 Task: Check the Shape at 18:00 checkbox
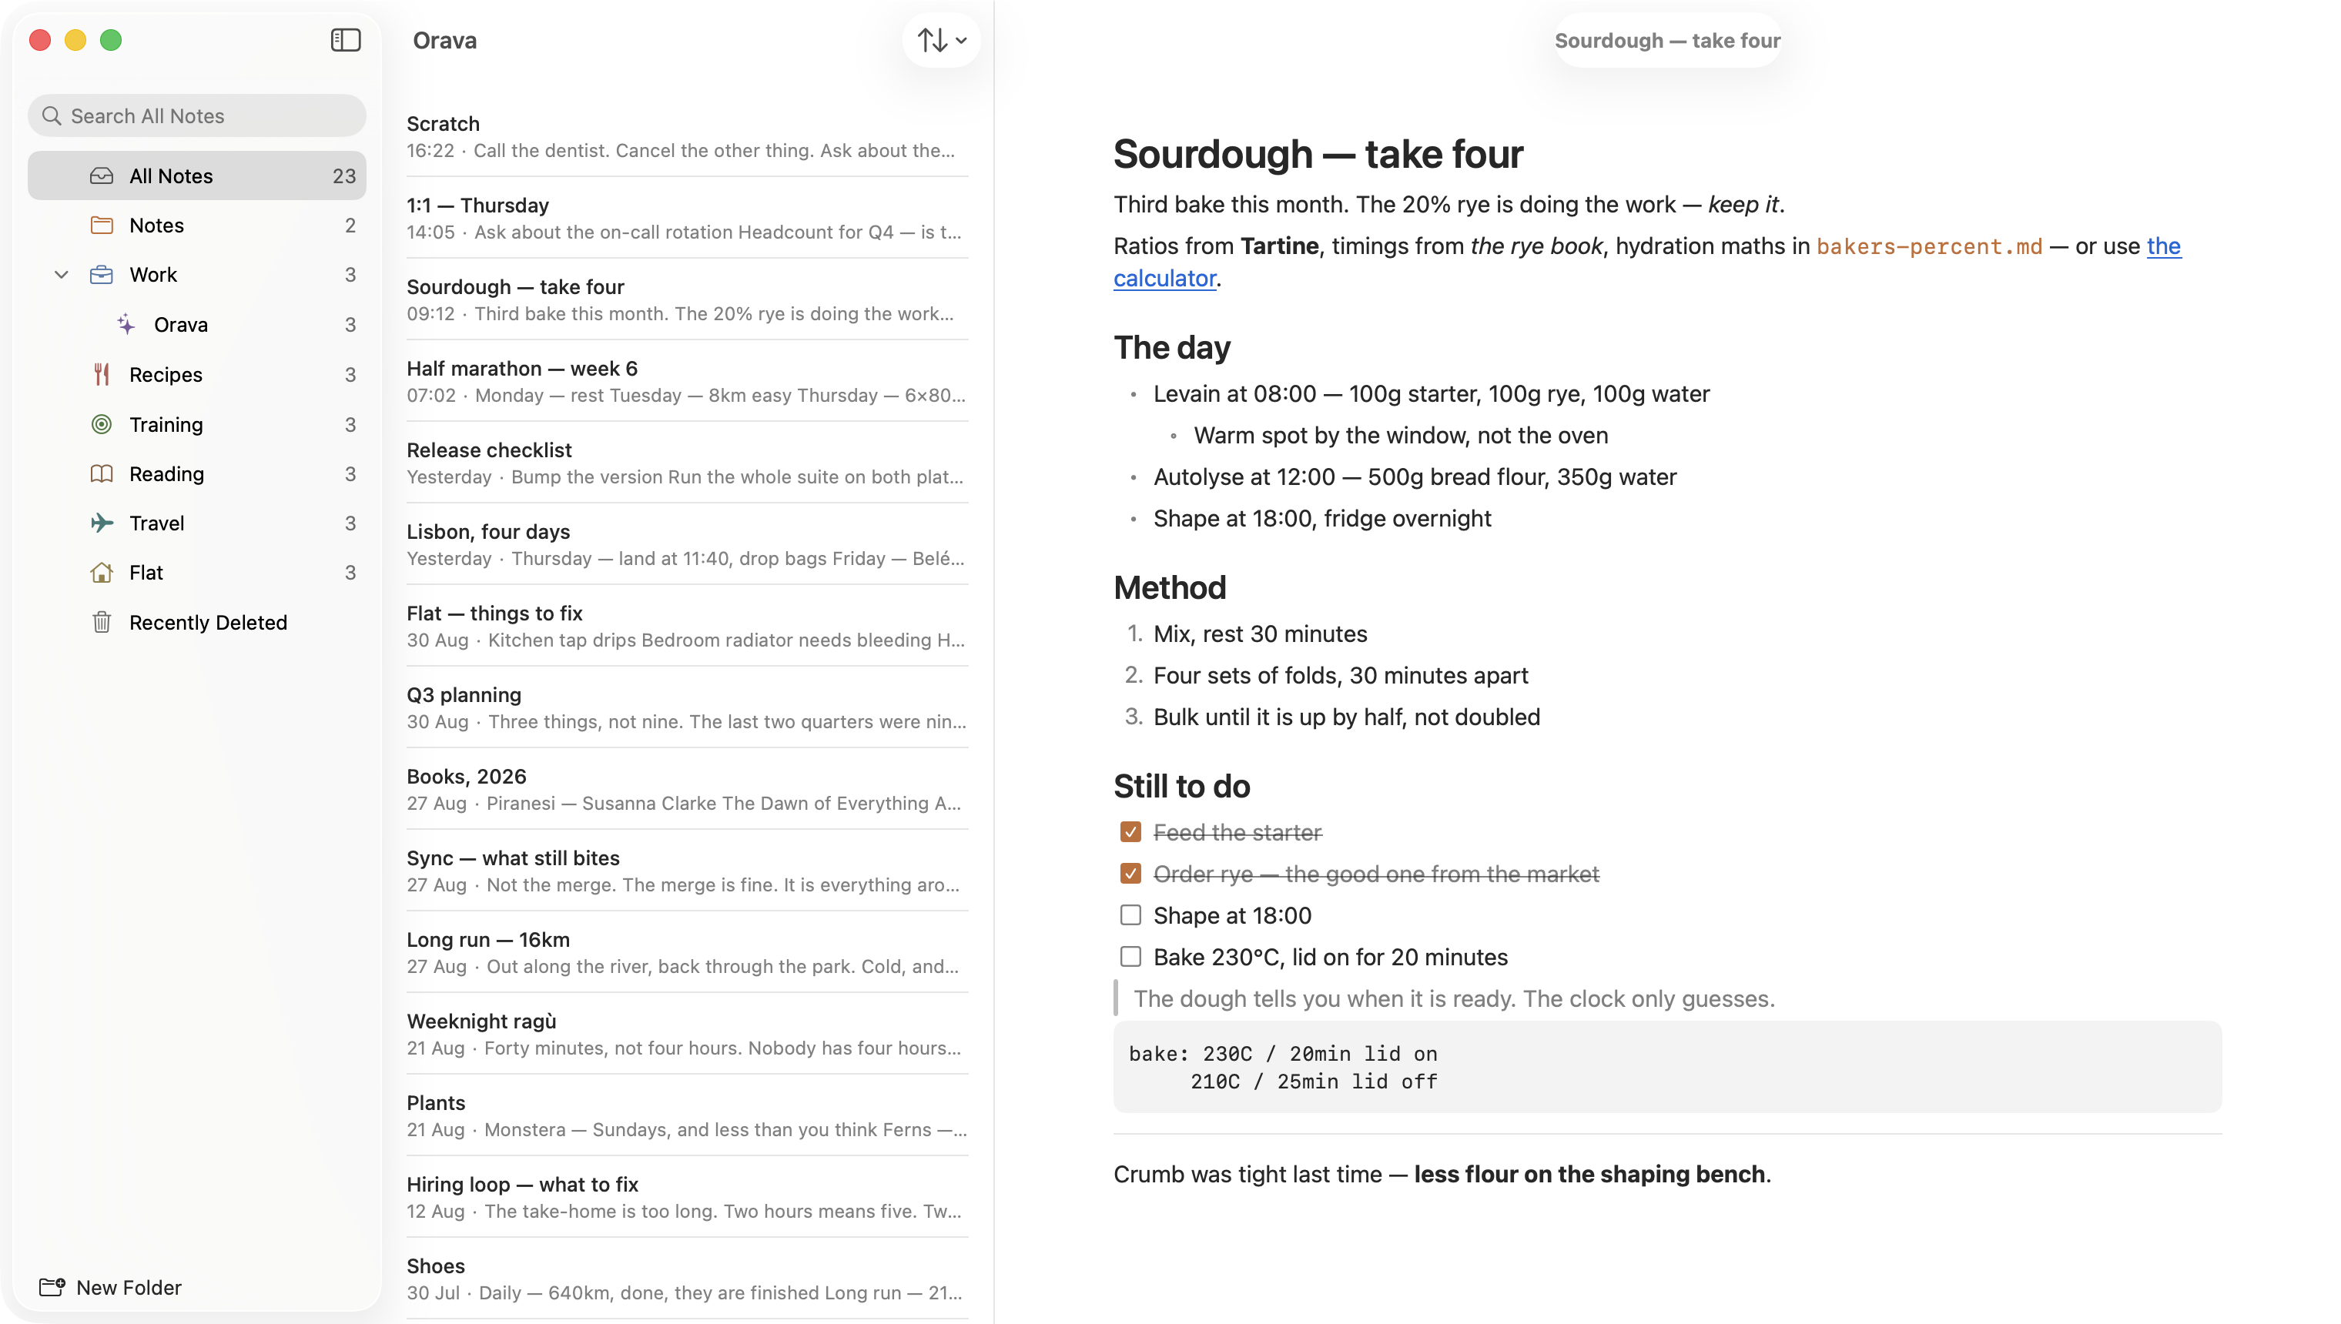[1130, 914]
